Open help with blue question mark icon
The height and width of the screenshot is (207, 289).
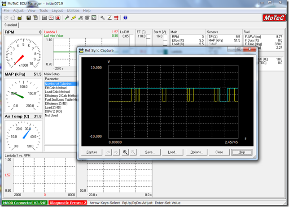pyautogui.click(x=125, y=18)
